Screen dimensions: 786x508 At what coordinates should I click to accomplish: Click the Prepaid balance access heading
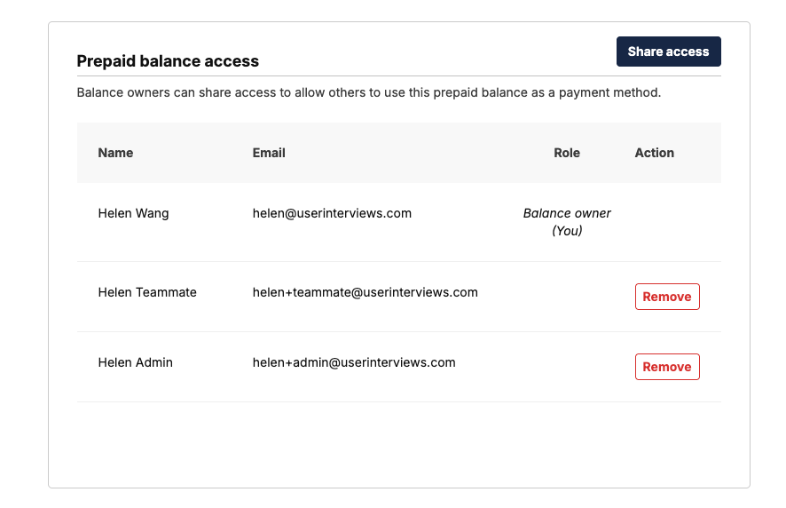pos(168,60)
